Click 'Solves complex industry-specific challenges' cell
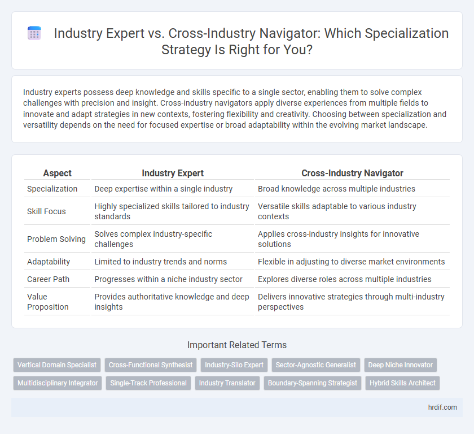Image resolution: width=474 pixels, height=434 pixels. coord(173,239)
